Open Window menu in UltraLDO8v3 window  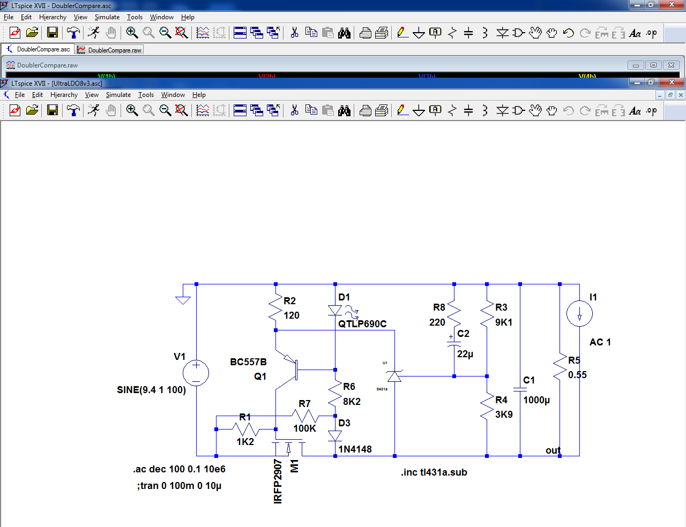pyautogui.click(x=173, y=95)
